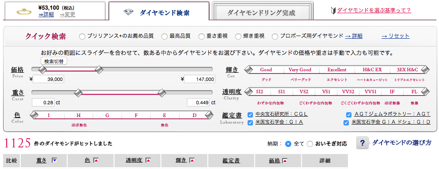Uncheck 中央宝石研究所：CGL laboratory checkbox
The image size is (439, 169).
pyautogui.click(x=250, y=114)
